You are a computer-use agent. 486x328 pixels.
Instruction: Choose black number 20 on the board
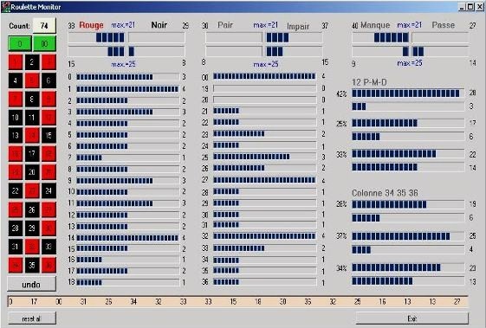click(32, 172)
